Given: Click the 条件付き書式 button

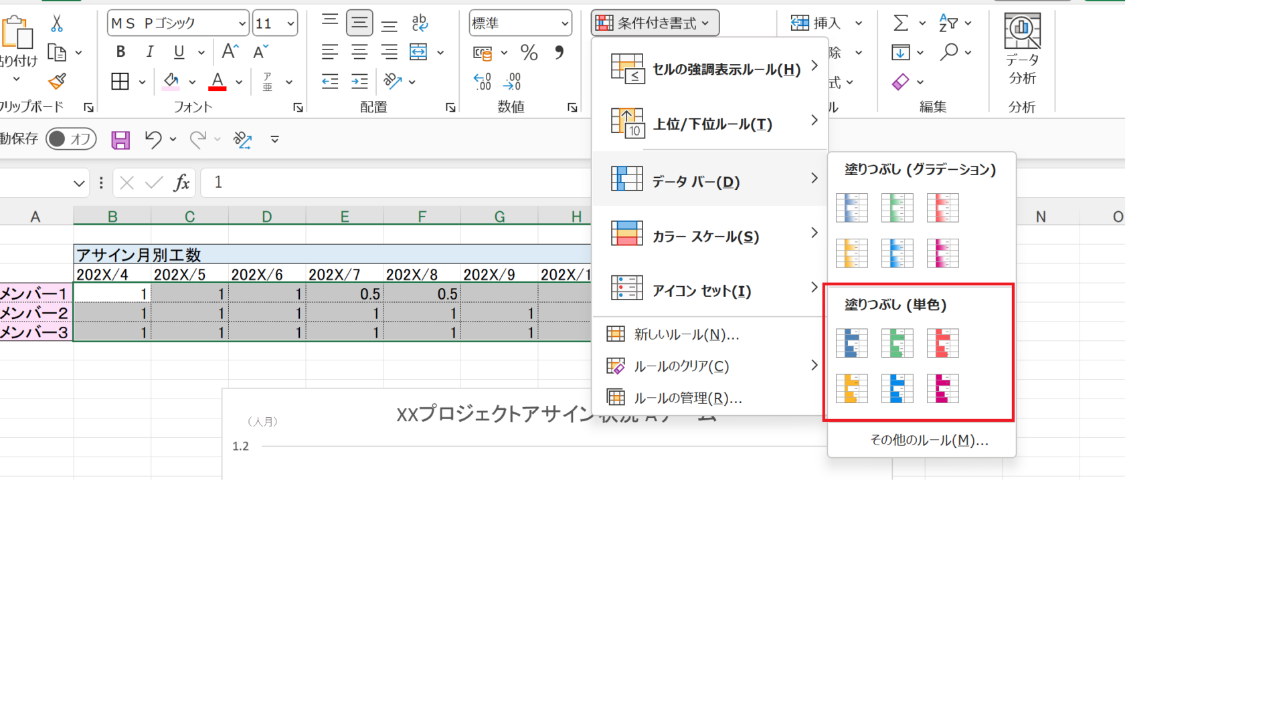Looking at the screenshot, I should (655, 23).
